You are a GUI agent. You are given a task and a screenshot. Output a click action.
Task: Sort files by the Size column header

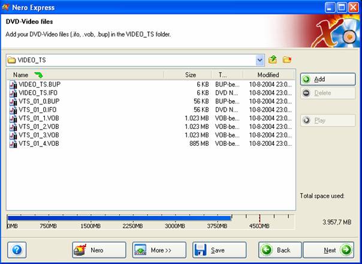click(x=190, y=75)
